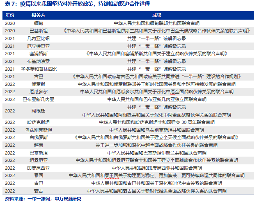This screenshot has width=257, height=202.
Task: Click the 深化新时代中古关系 statement
Action: click(157, 183)
